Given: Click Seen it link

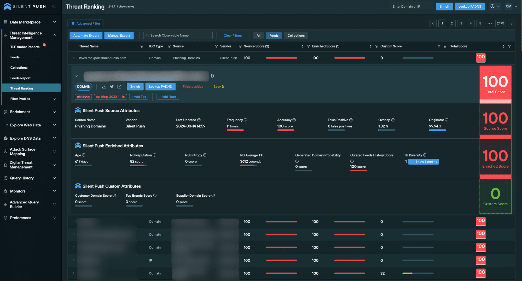Looking at the screenshot, I should point(219,87).
